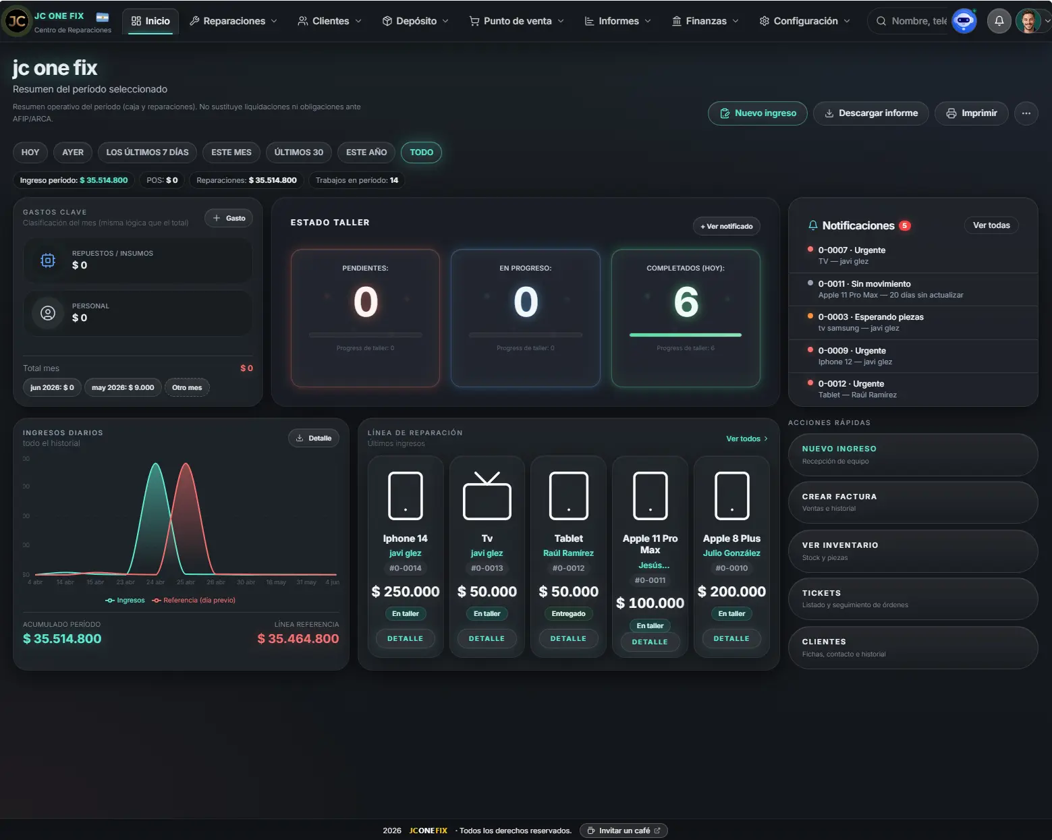Select the ÚLTIMOS 30 period filter
Screen dimensions: 1052x840
[299, 152]
